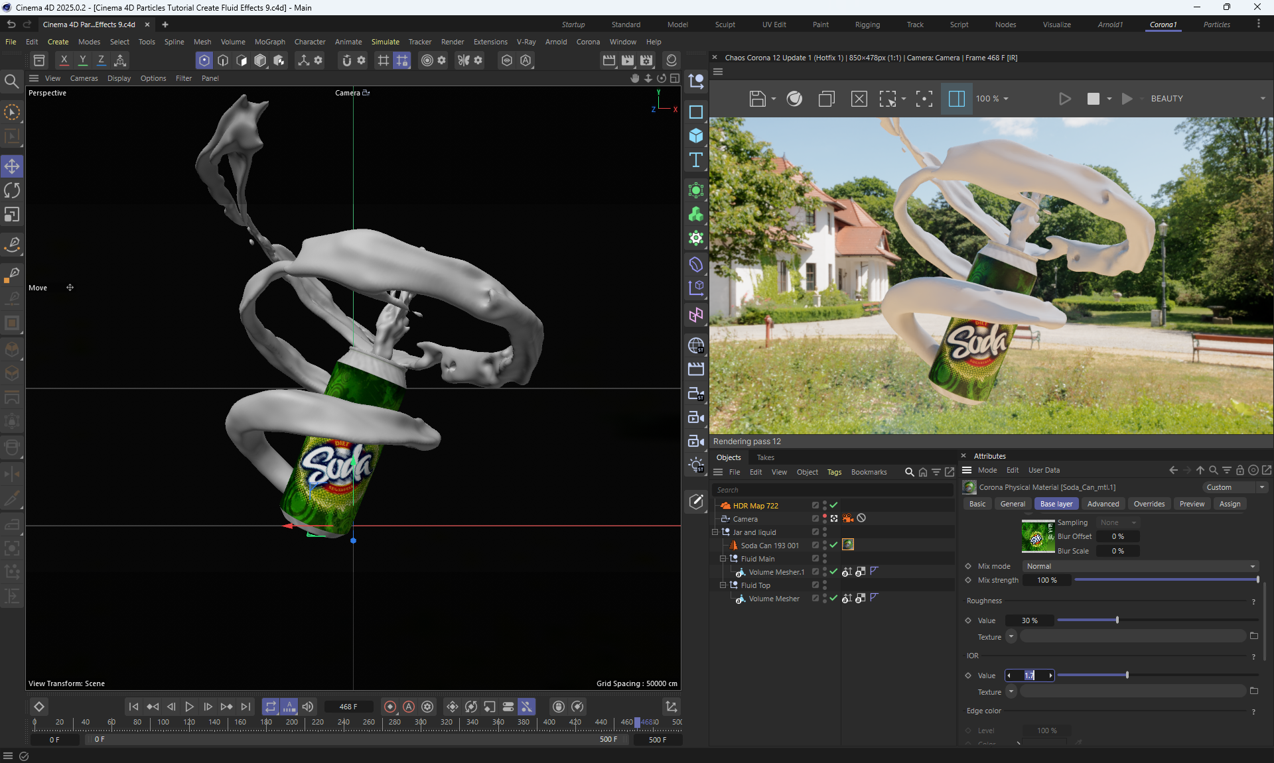Toggle Volume Mesher.1 enabled checkmark
The width and height of the screenshot is (1274, 763).
coord(833,571)
